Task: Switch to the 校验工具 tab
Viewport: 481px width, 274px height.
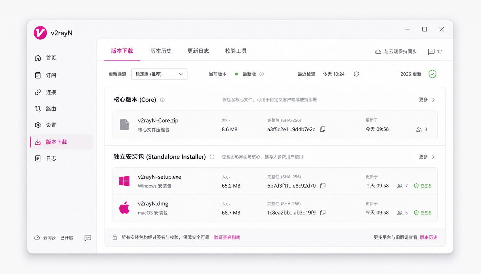Action: 236,51
